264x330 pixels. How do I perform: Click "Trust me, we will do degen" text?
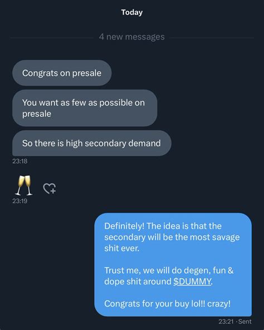click(158, 270)
